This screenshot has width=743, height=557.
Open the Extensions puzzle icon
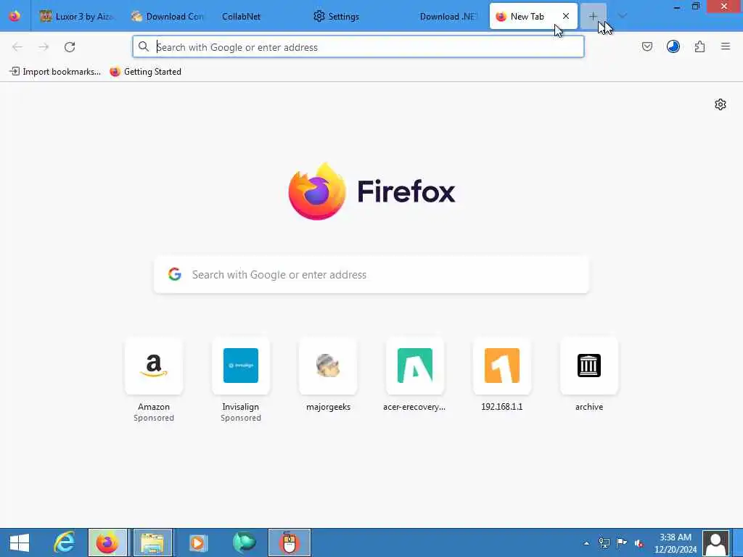pyautogui.click(x=699, y=46)
